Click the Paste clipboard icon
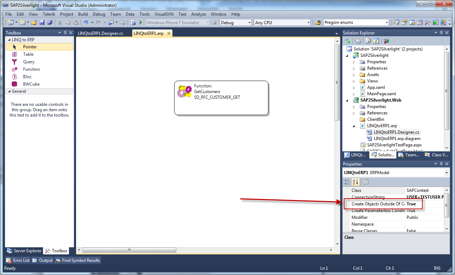 point(76,22)
